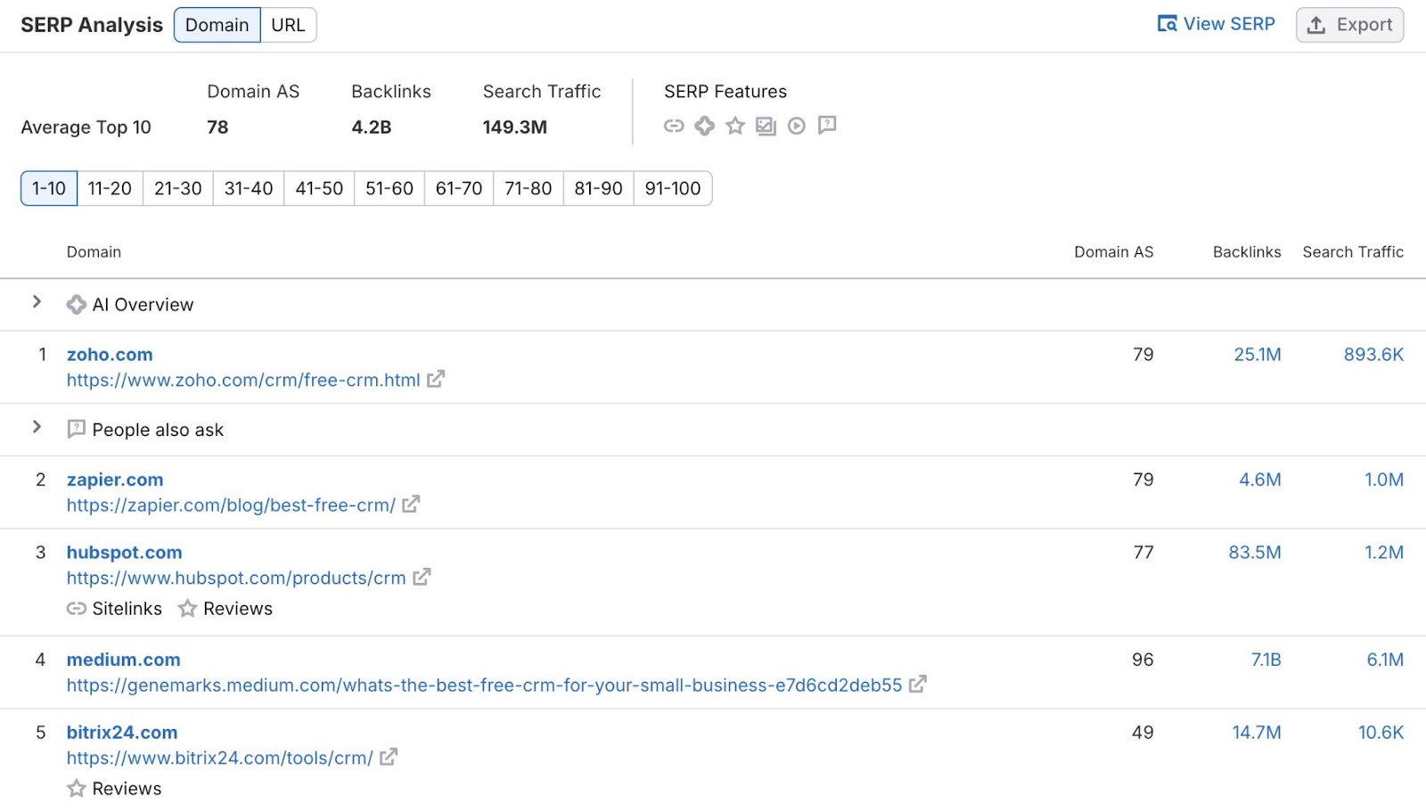Click the Reviews star badge under bitrix24.com
The image size is (1426, 812).
click(x=113, y=788)
